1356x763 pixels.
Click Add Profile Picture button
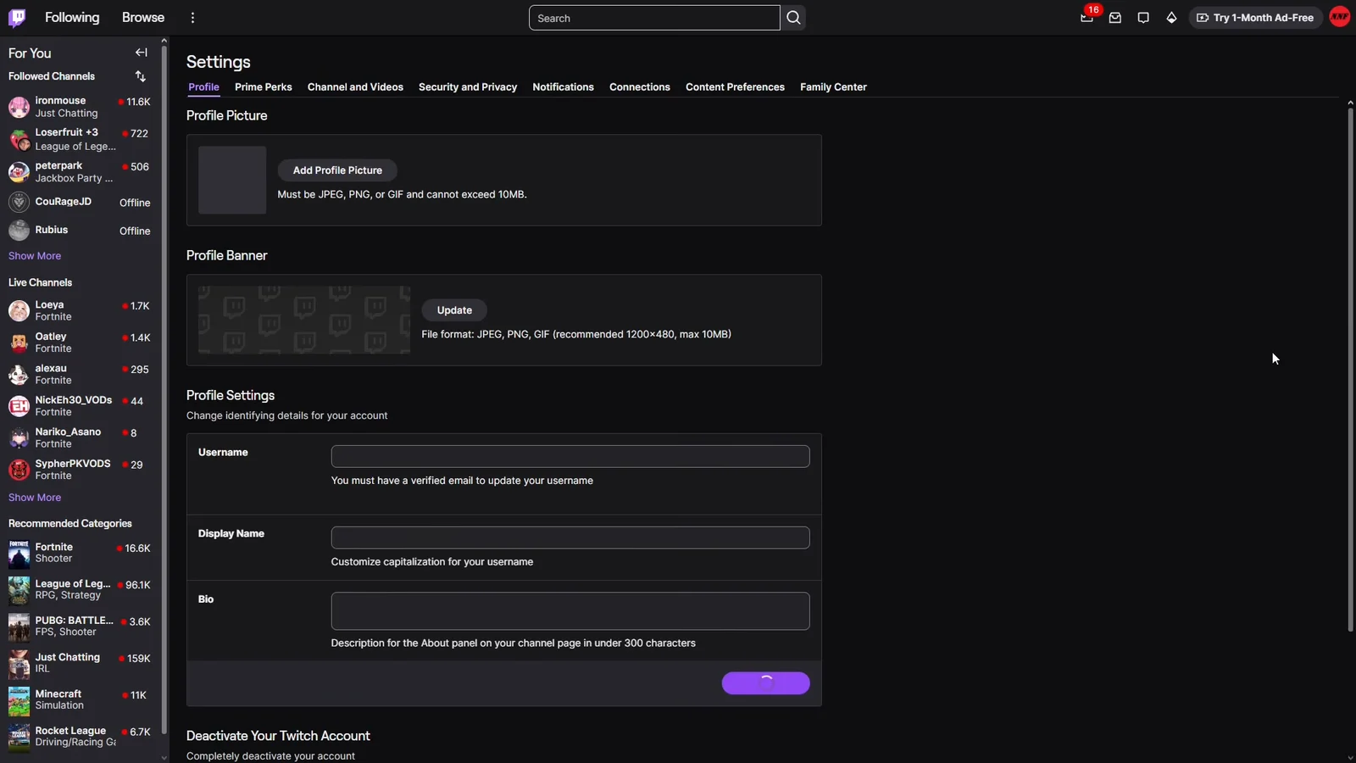[337, 170]
